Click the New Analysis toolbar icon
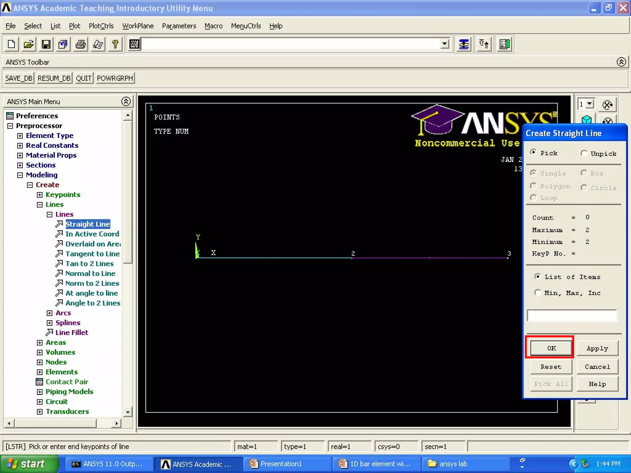The height and width of the screenshot is (473, 631). tap(11, 44)
